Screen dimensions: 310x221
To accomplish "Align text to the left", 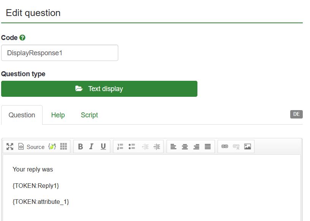I will [173, 147].
